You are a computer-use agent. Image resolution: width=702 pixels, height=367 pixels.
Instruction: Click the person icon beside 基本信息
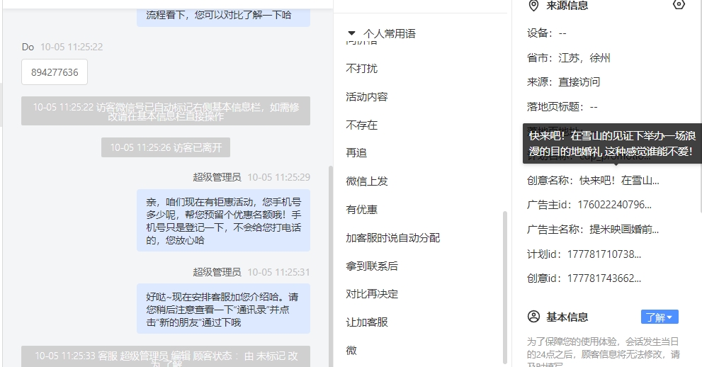[x=533, y=317]
